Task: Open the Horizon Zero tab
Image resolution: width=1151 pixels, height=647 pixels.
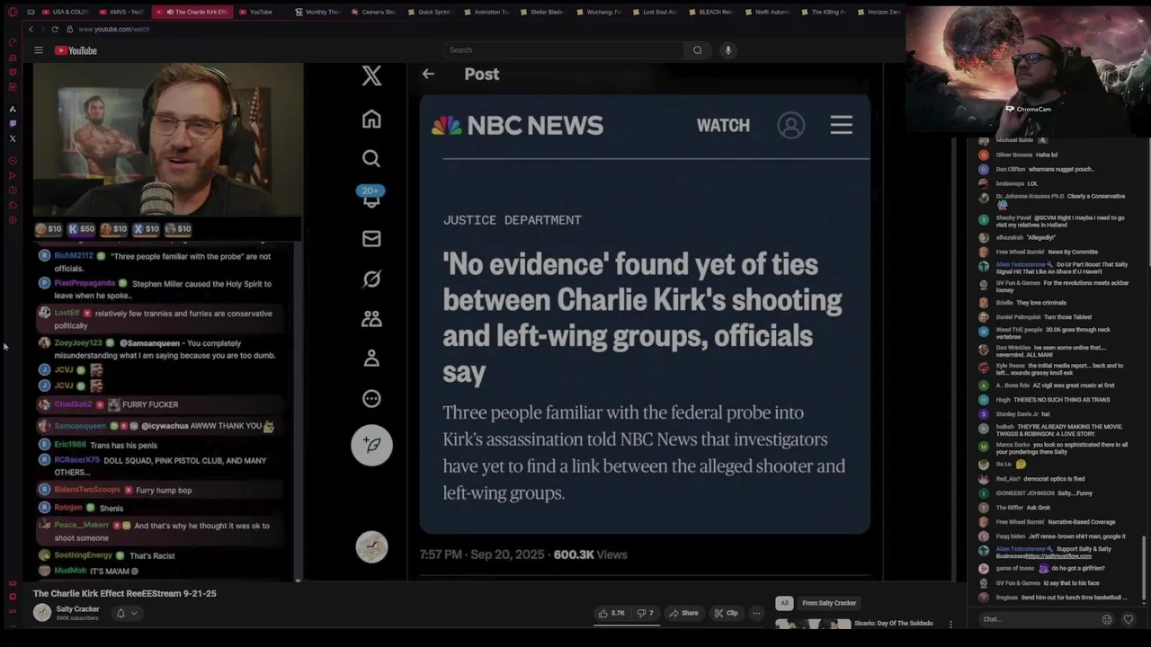Action: pos(881,12)
